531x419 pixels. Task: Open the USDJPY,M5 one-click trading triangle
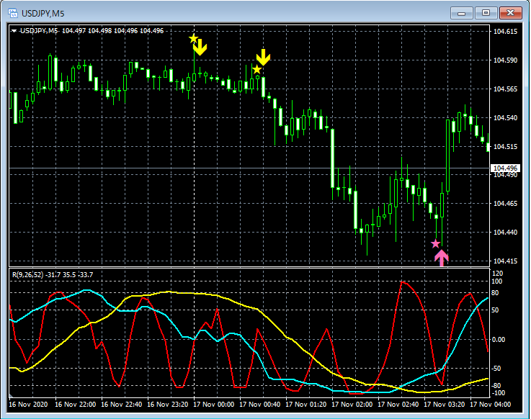tap(14, 31)
